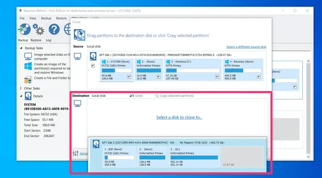Image resolution: width=322 pixels, height=178 pixels.
Task: Uncheck the 2 - (None) 16.0 MB partition checkbox
Action: tap(158, 76)
